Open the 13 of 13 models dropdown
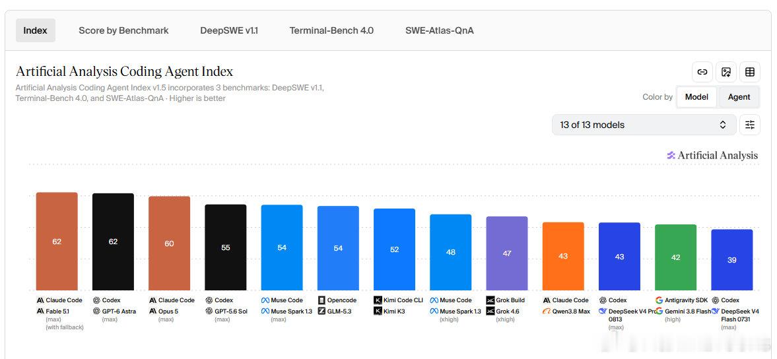The image size is (777, 359). pos(644,125)
